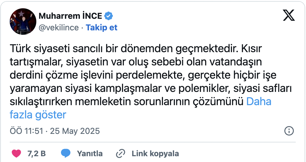Click the blue reply speech bubble icon
The width and height of the screenshot is (306, 162).
66,153
